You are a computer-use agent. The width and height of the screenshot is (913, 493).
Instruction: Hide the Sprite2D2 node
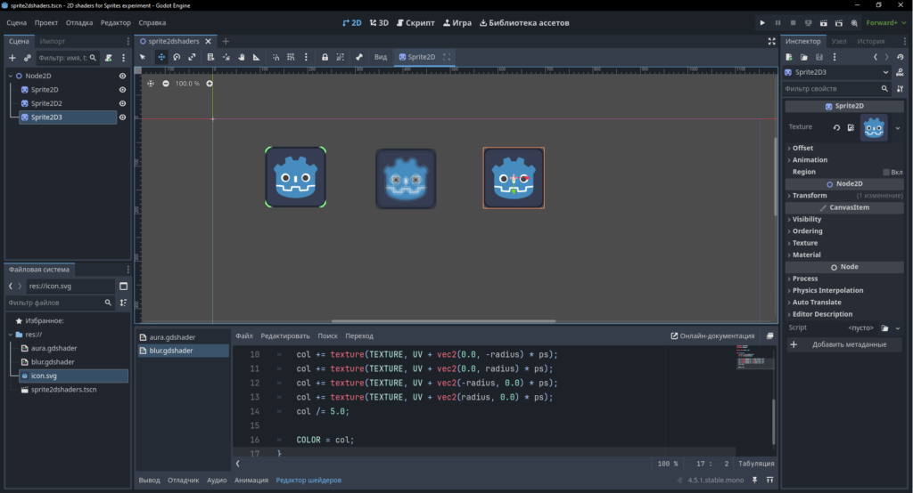coord(122,103)
